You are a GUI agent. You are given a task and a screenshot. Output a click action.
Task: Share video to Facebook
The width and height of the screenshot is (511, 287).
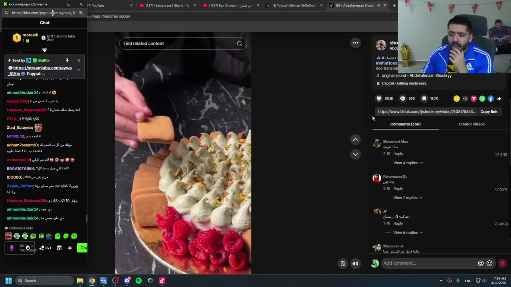[491, 98]
